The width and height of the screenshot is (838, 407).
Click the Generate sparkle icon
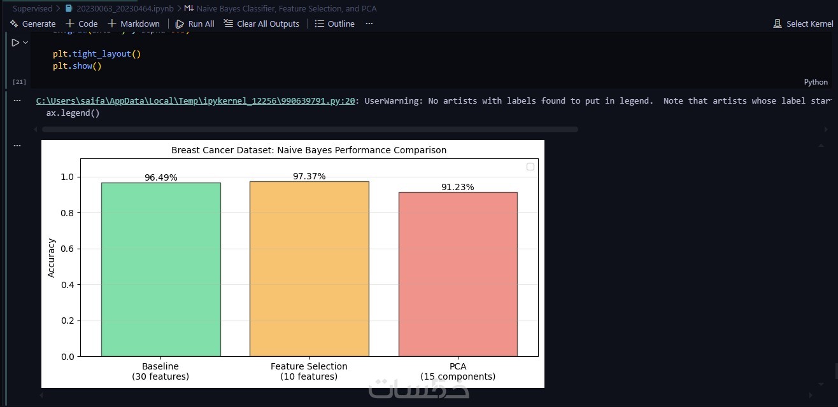14,24
